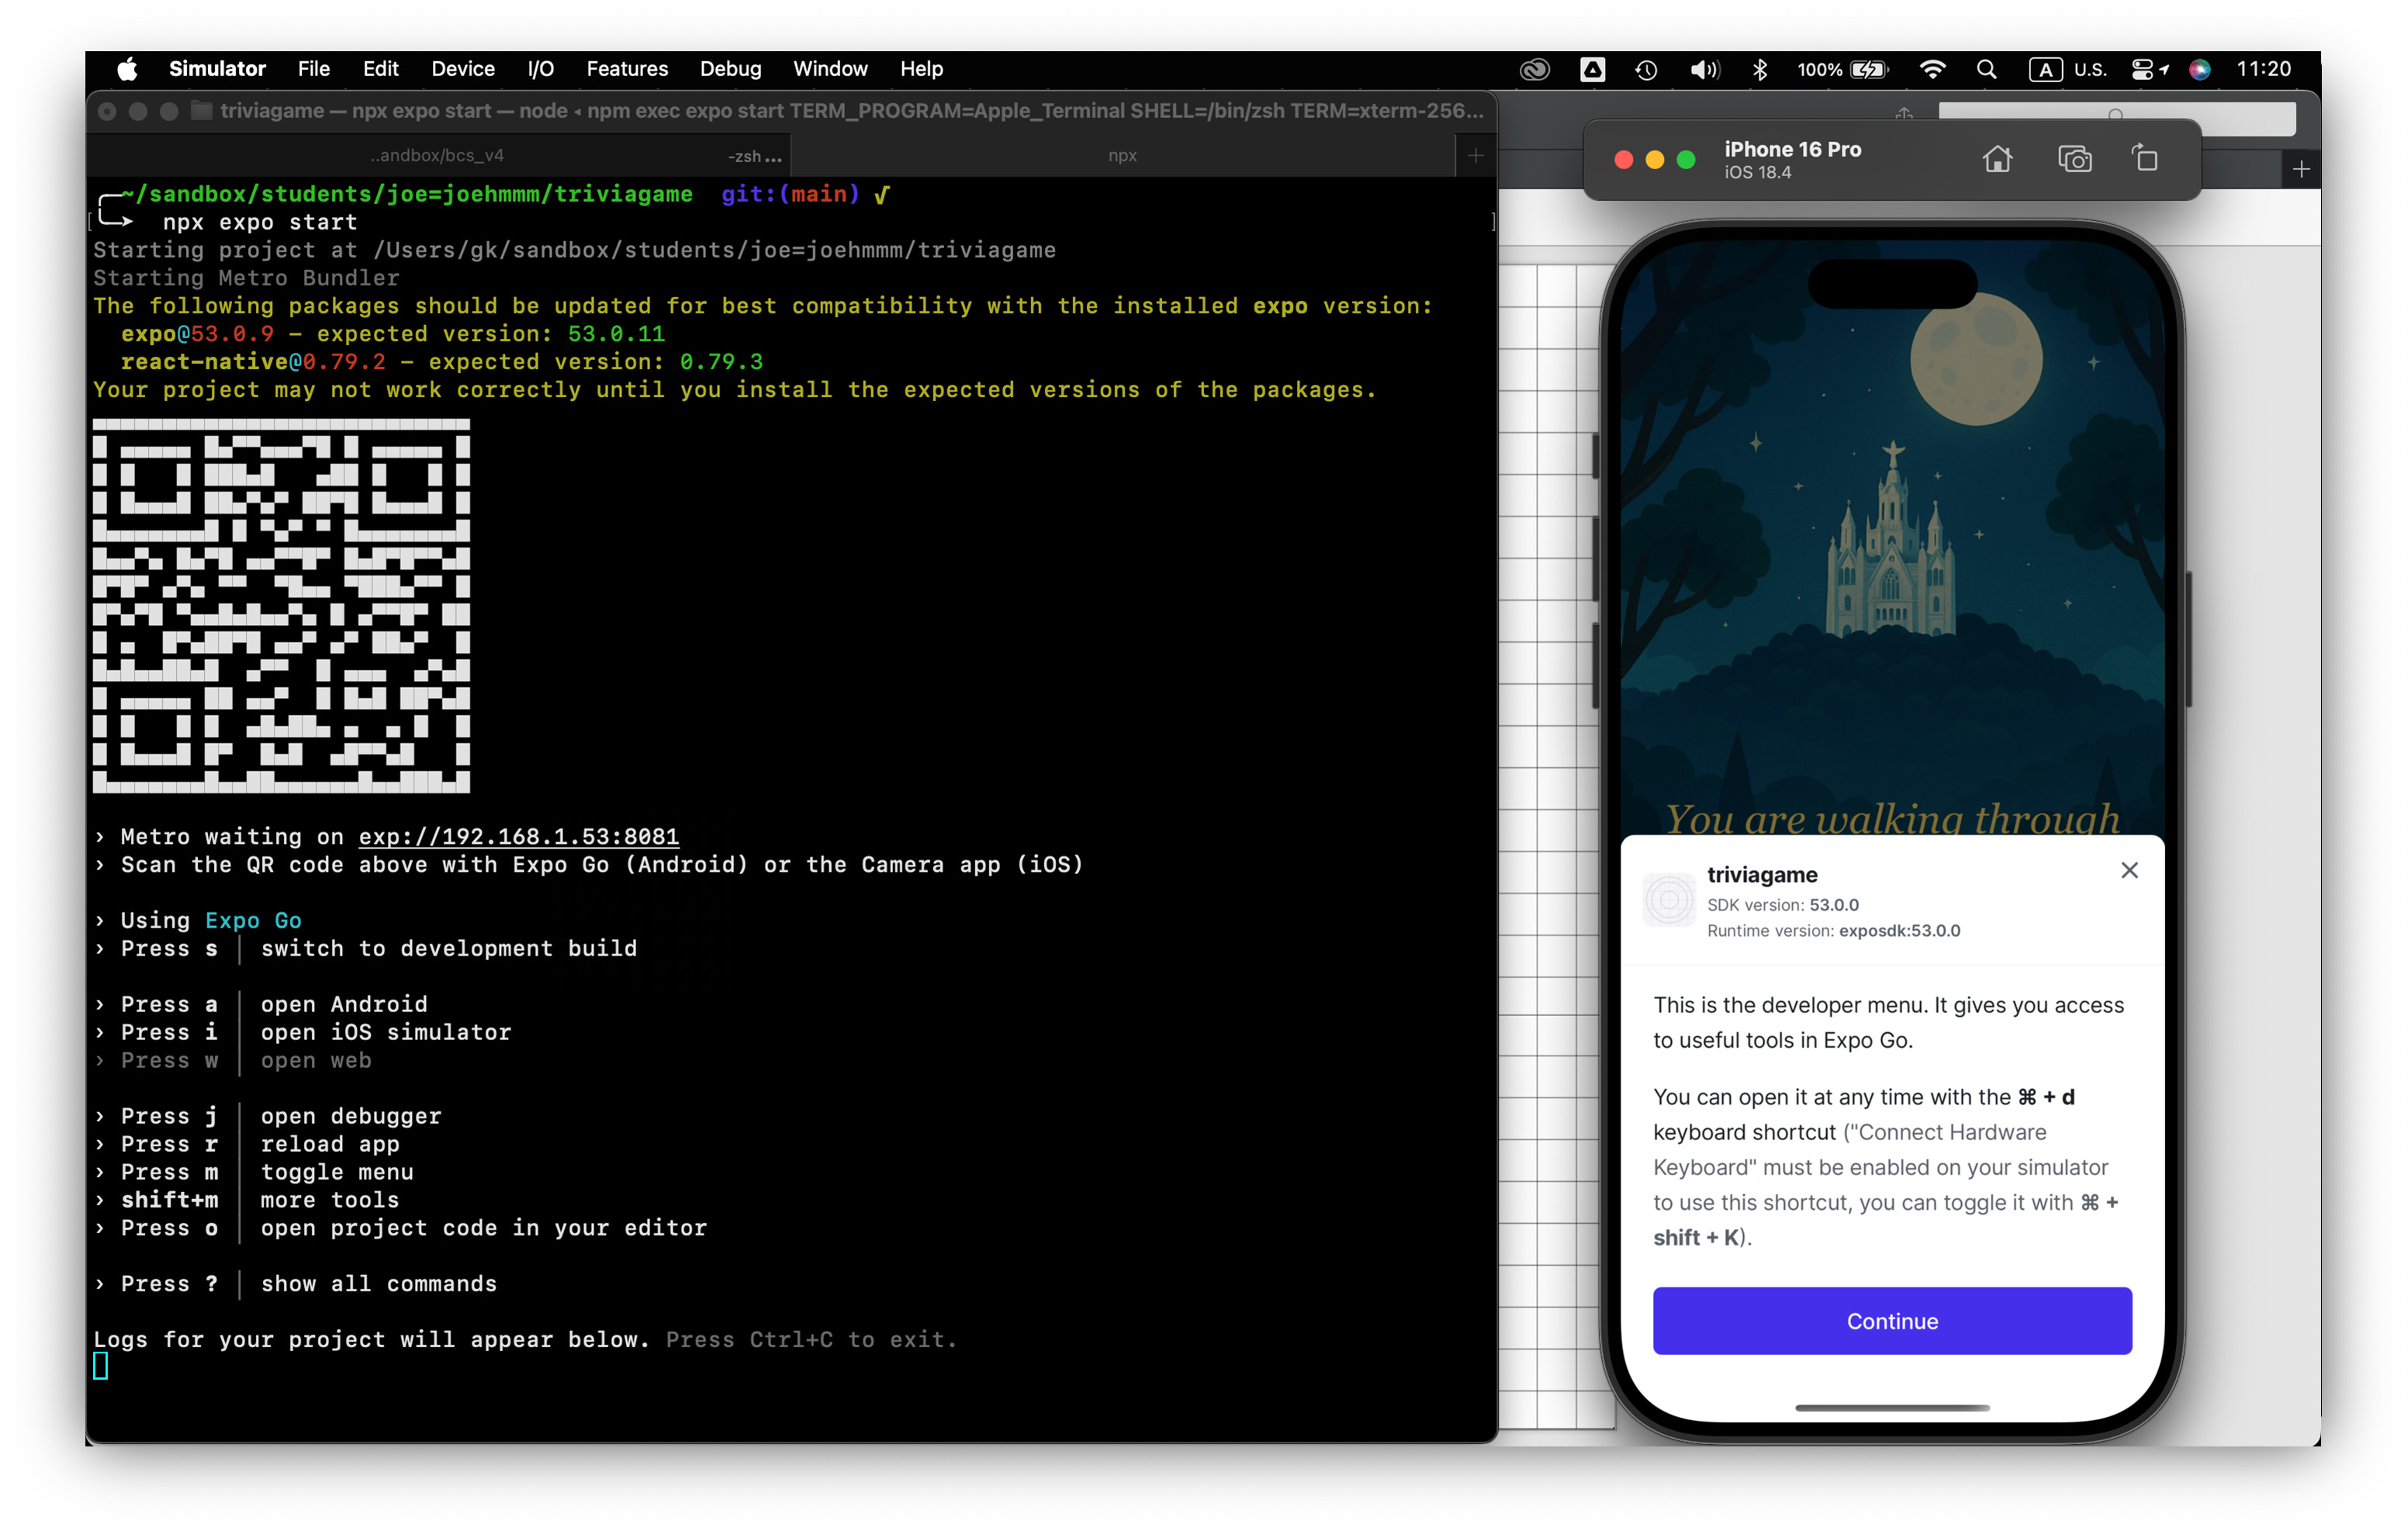Click the terminal cursor prompt line

coord(100,1365)
